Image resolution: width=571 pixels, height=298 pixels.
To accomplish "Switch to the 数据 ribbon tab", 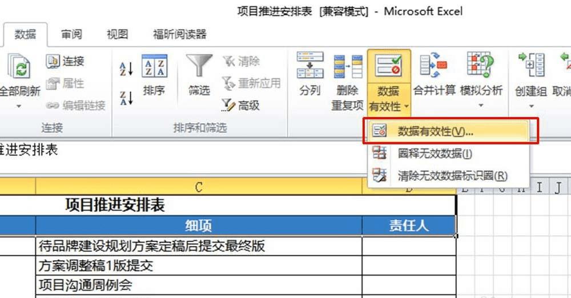I will tap(25, 35).
